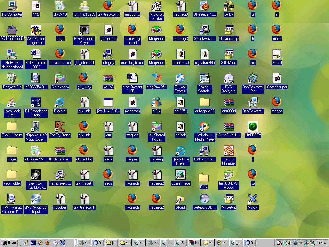Image resolution: width=329 pixels, height=247 pixels.
Task: Click the volume speaker tray icon
Action: coord(289,243)
